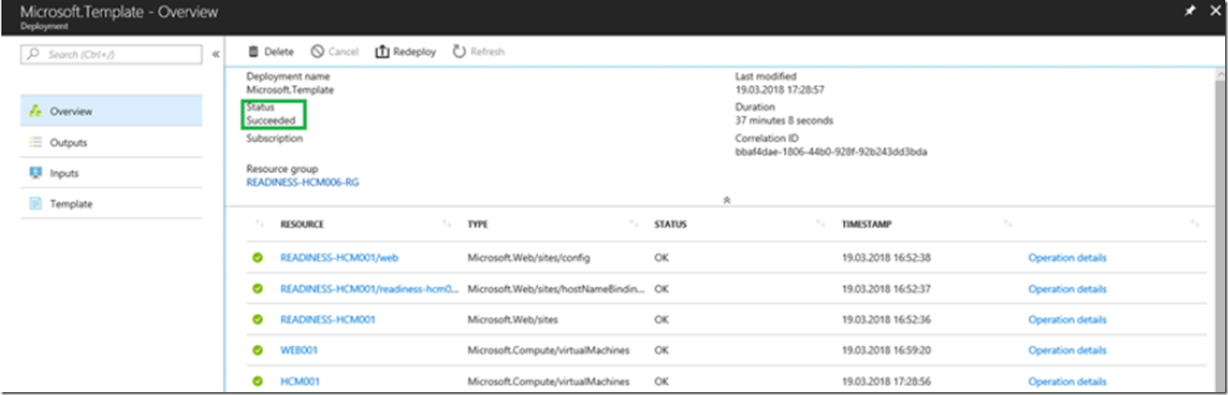Click the search magnifier icon
The height and width of the screenshot is (395, 1228).
click(33, 54)
